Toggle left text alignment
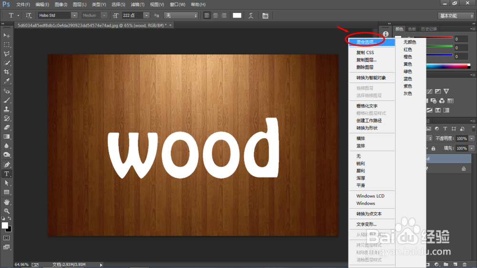 click(x=207, y=16)
